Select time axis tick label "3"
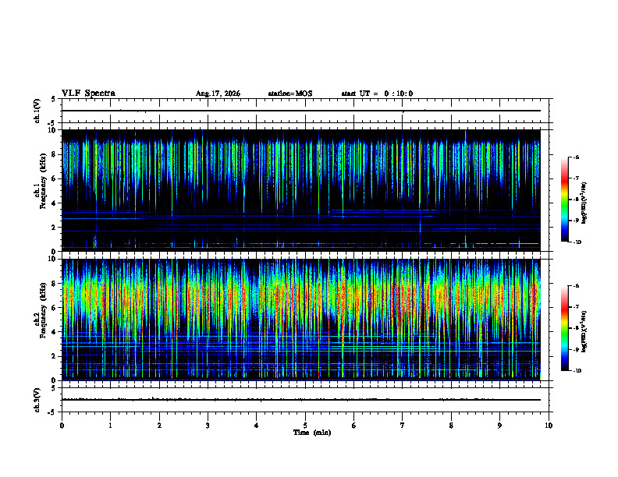This screenshot has width=618, height=477. pyautogui.click(x=208, y=426)
